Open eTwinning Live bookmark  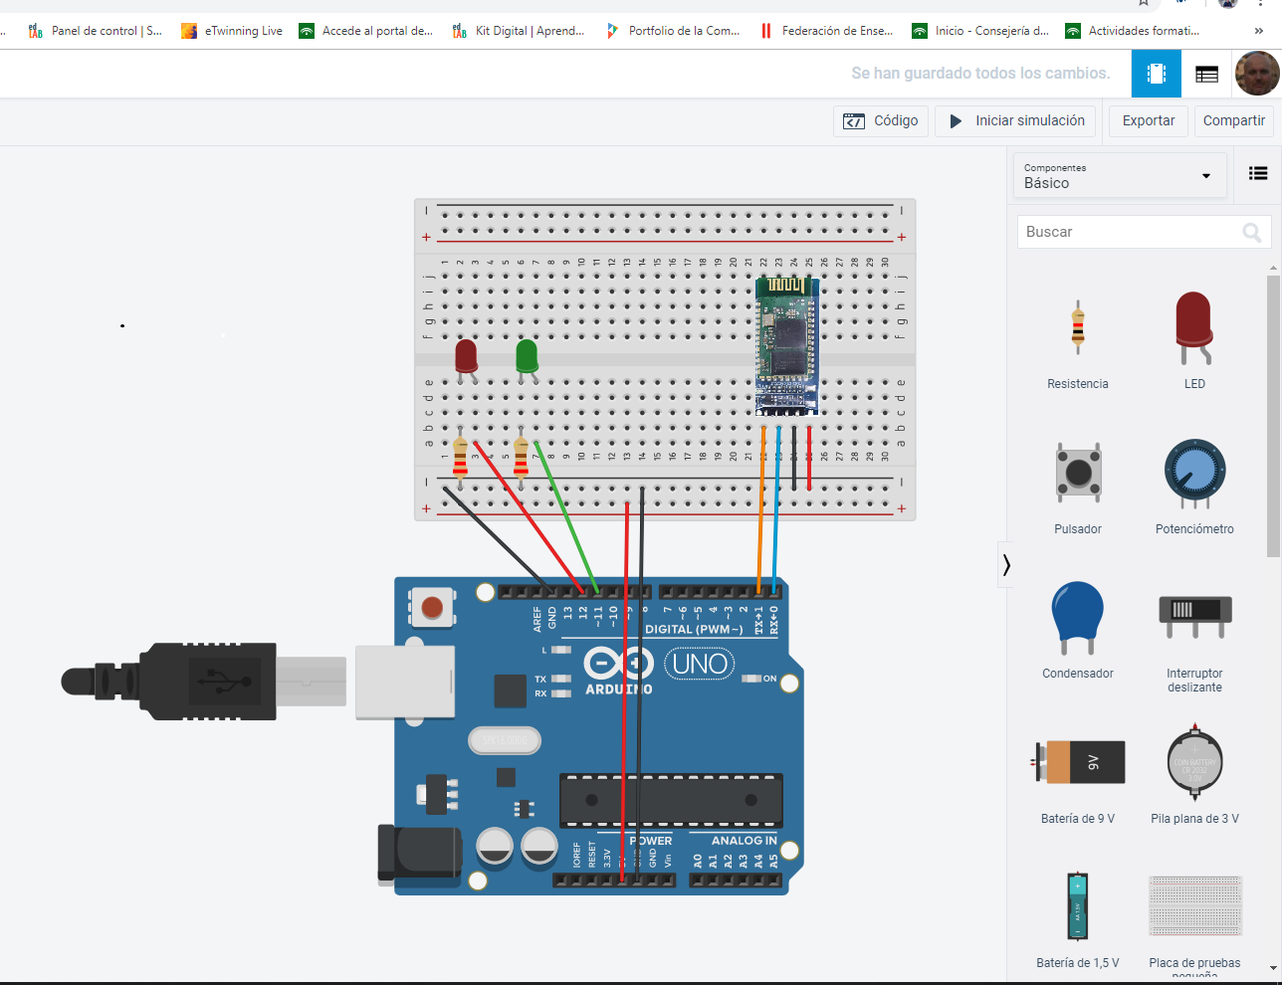click(x=232, y=31)
